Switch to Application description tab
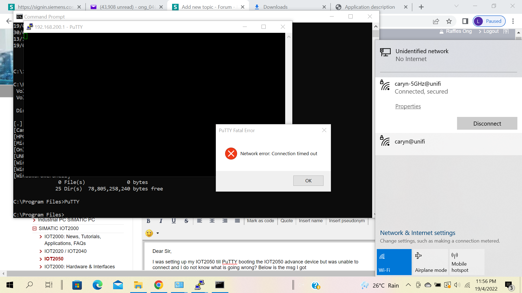 point(369,7)
